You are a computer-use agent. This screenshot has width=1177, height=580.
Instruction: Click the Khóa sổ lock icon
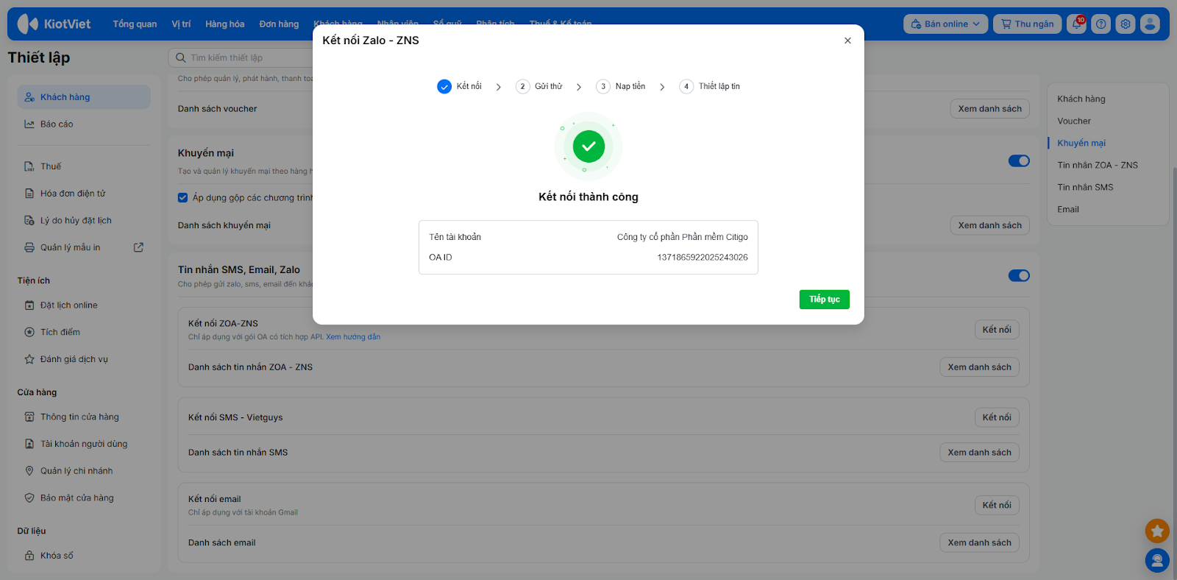click(29, 556)
